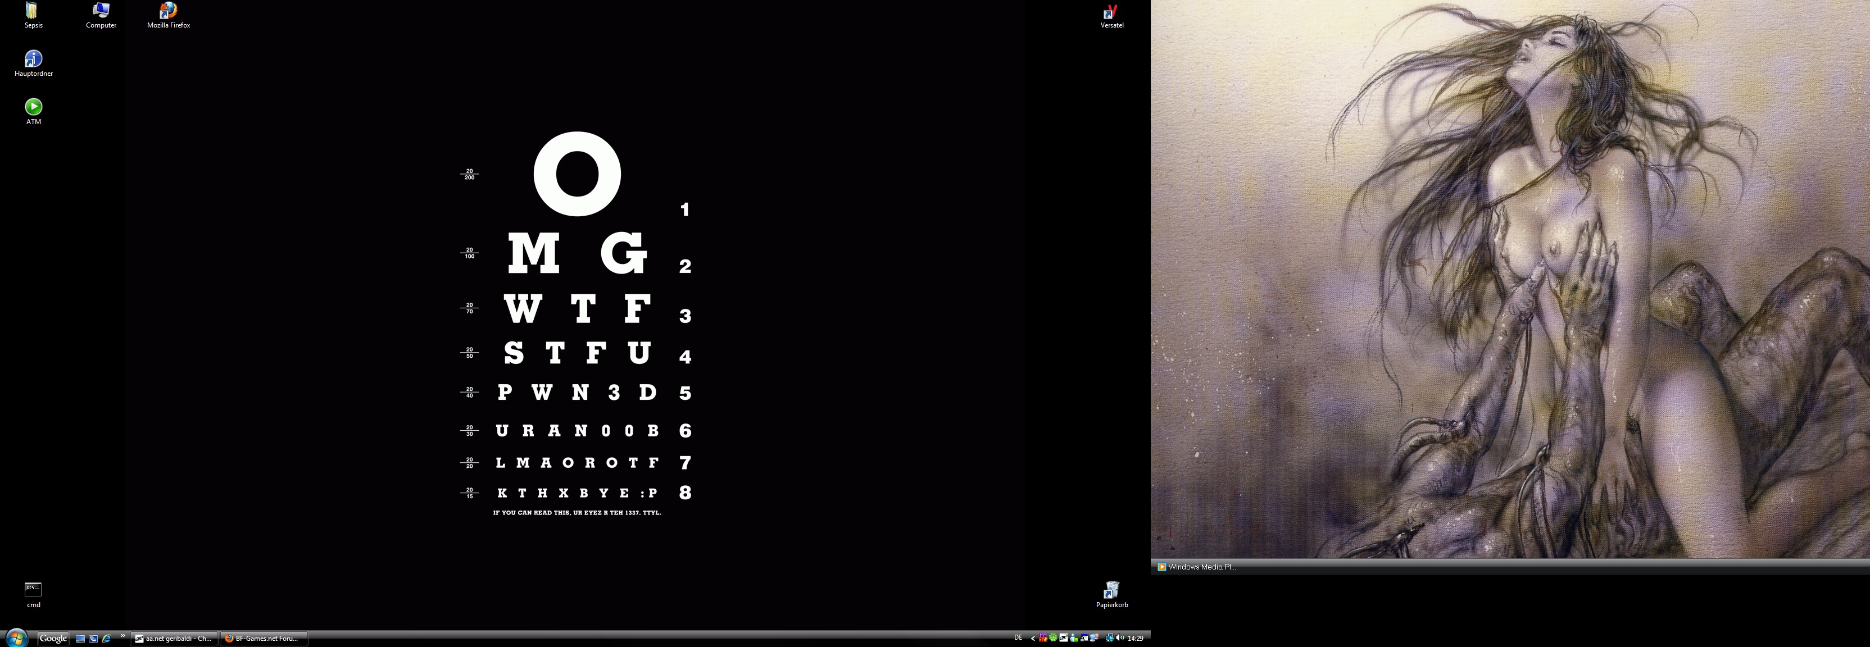Open the Hauptordner desktop shortcut

click(x=33, y=63)
